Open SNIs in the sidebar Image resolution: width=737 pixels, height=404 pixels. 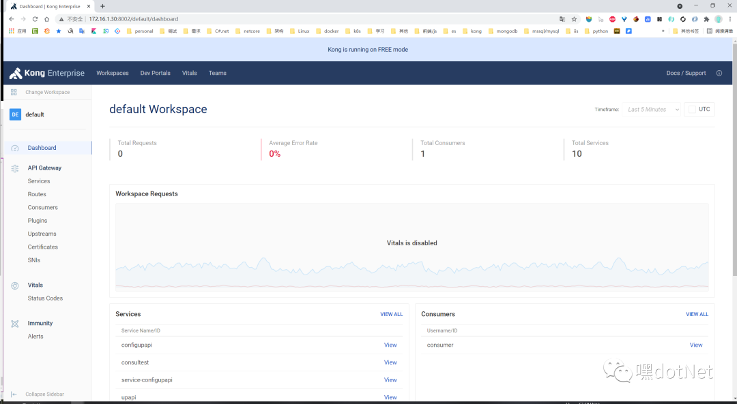[x=34, y=260]
